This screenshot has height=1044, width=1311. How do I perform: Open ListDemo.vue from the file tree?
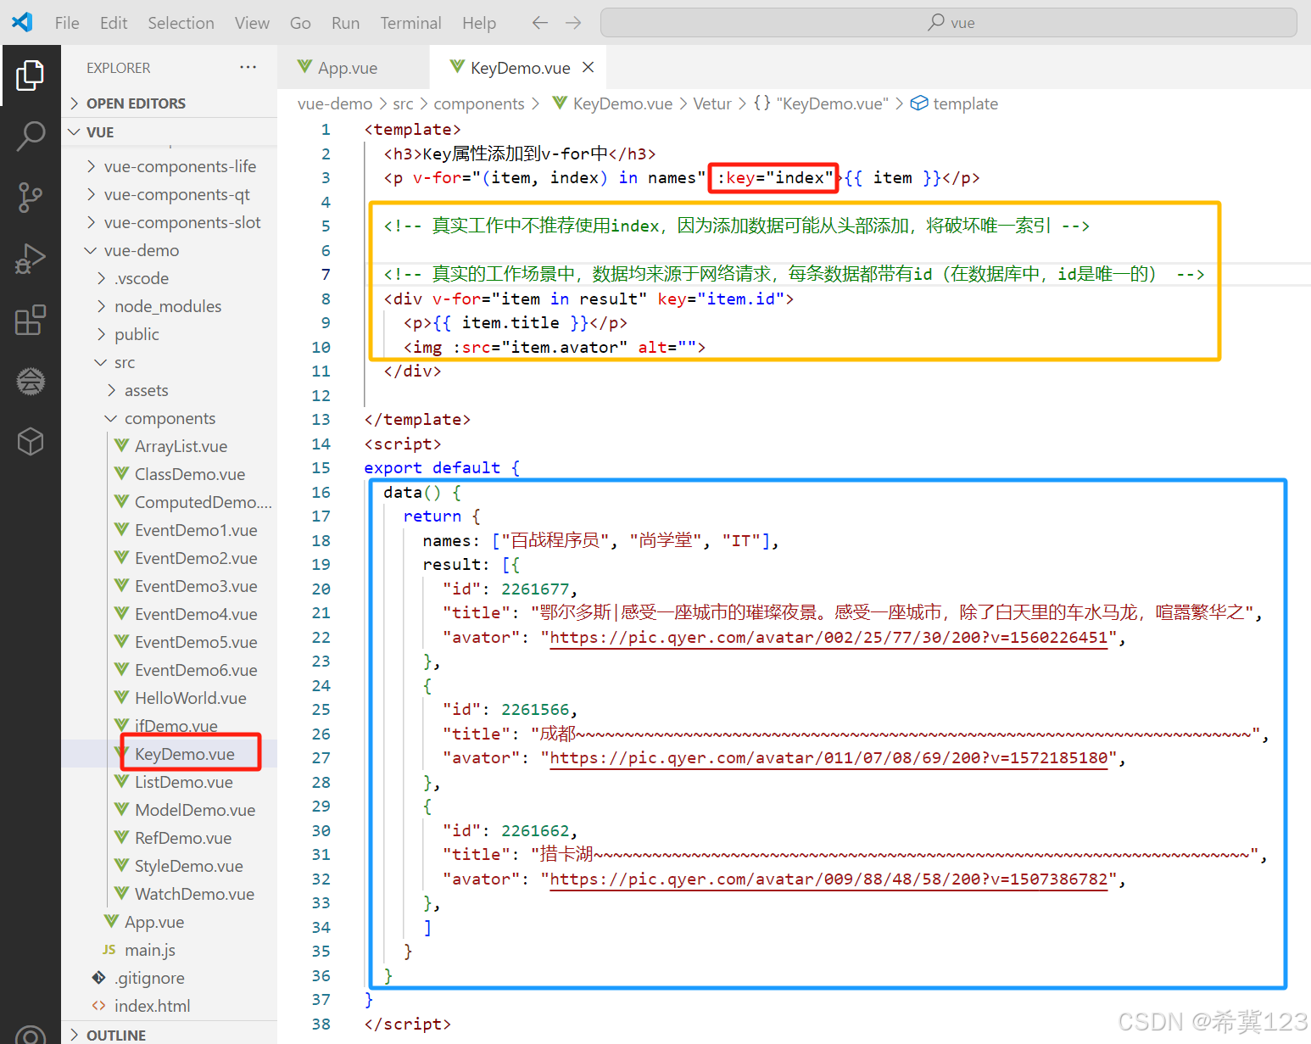[x=170, y=782]
